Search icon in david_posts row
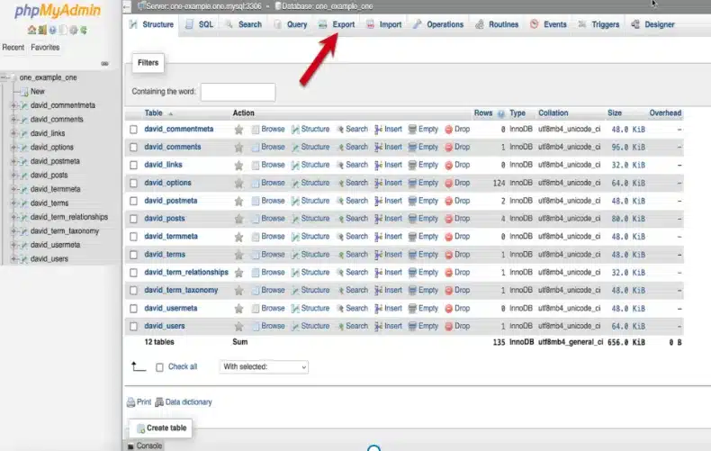 pos(340,219)
